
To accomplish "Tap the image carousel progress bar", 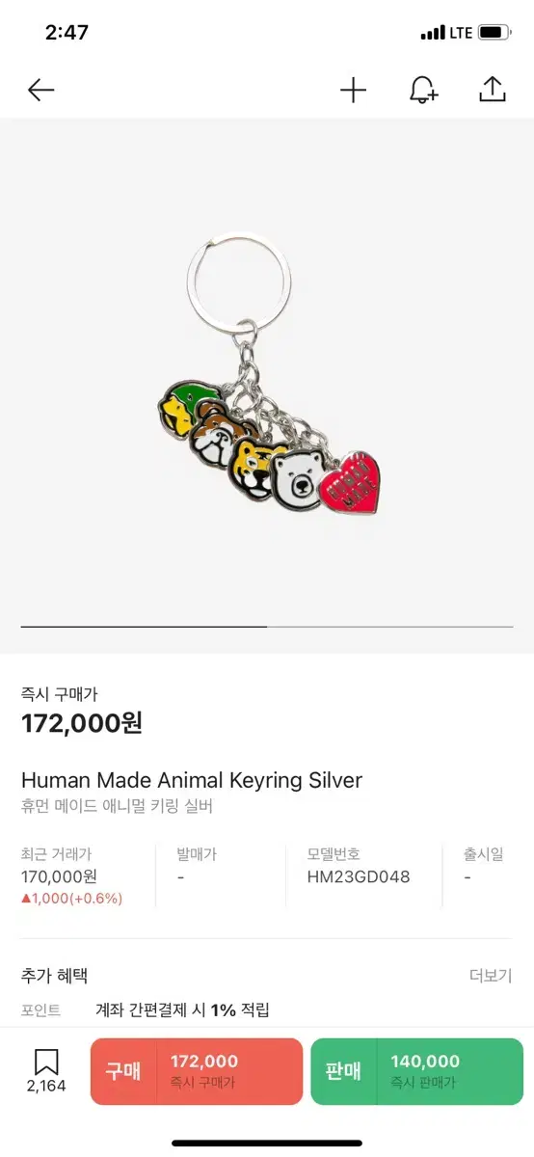I will pos(267,627).
